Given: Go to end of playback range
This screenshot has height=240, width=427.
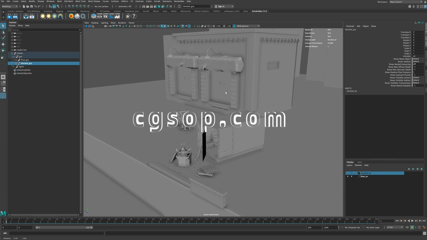Looking at the screenshot, I should click(424, 221).
